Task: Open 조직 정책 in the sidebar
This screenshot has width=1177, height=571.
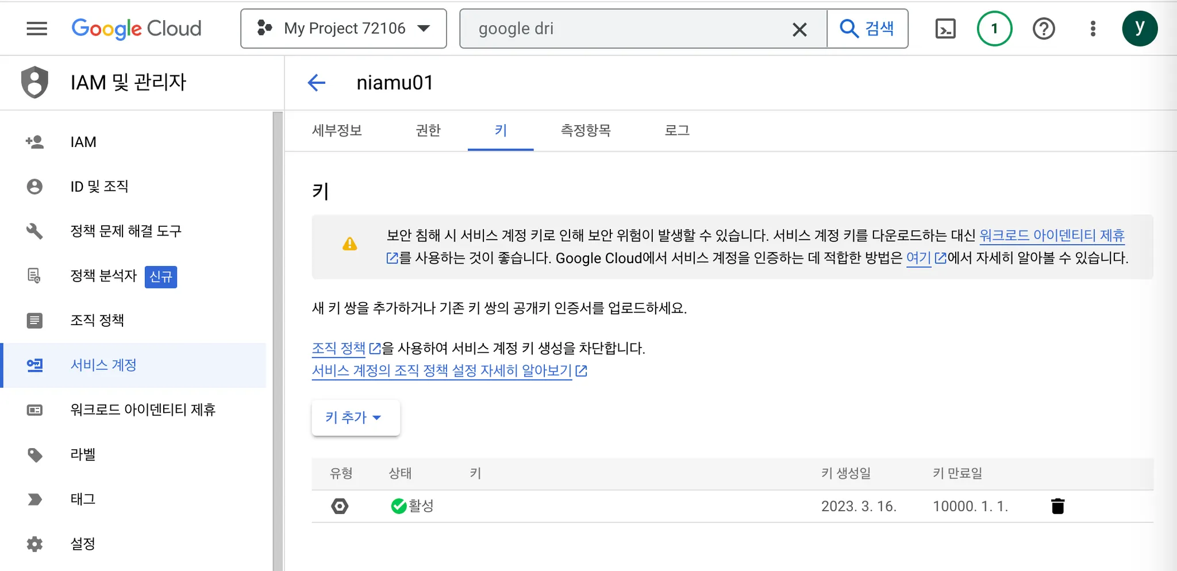Action: click(133, 320)
